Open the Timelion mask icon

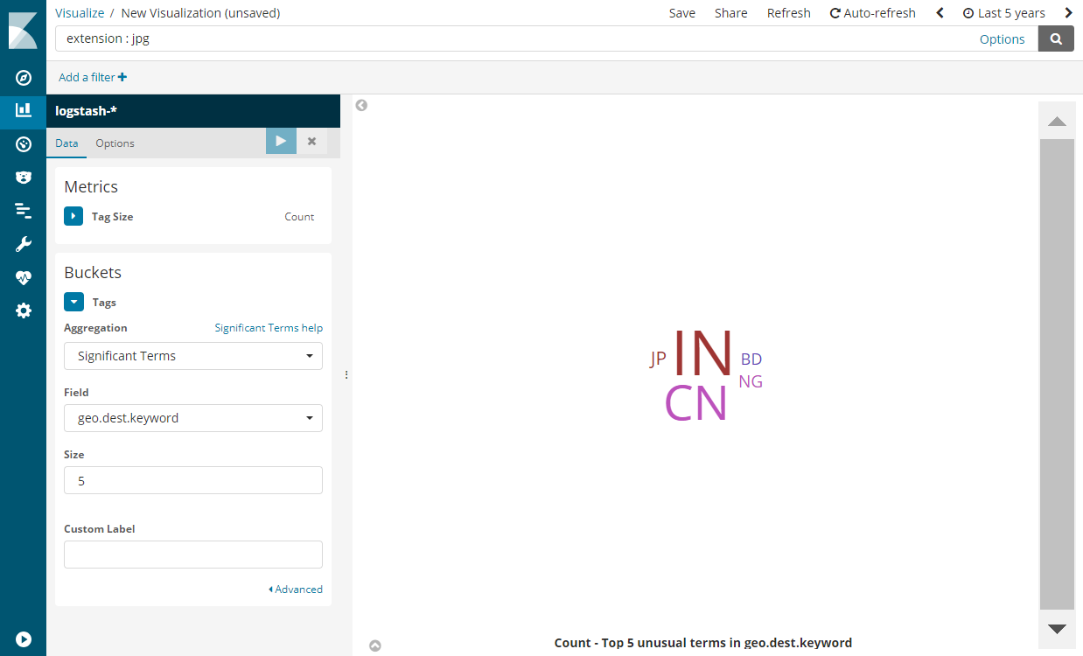click(24, 178)
